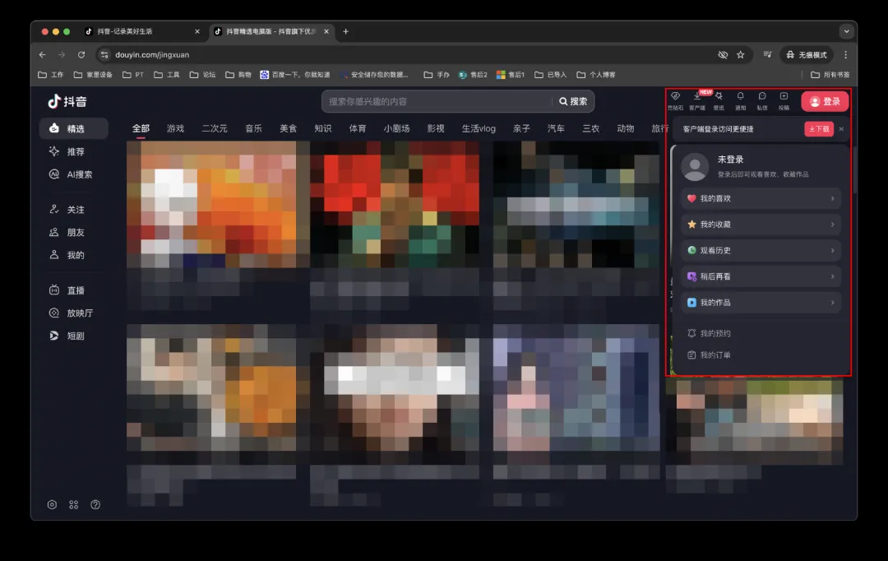
Task: Select AI搜索 in the left sidebar
Action: [x=79, y=174]
